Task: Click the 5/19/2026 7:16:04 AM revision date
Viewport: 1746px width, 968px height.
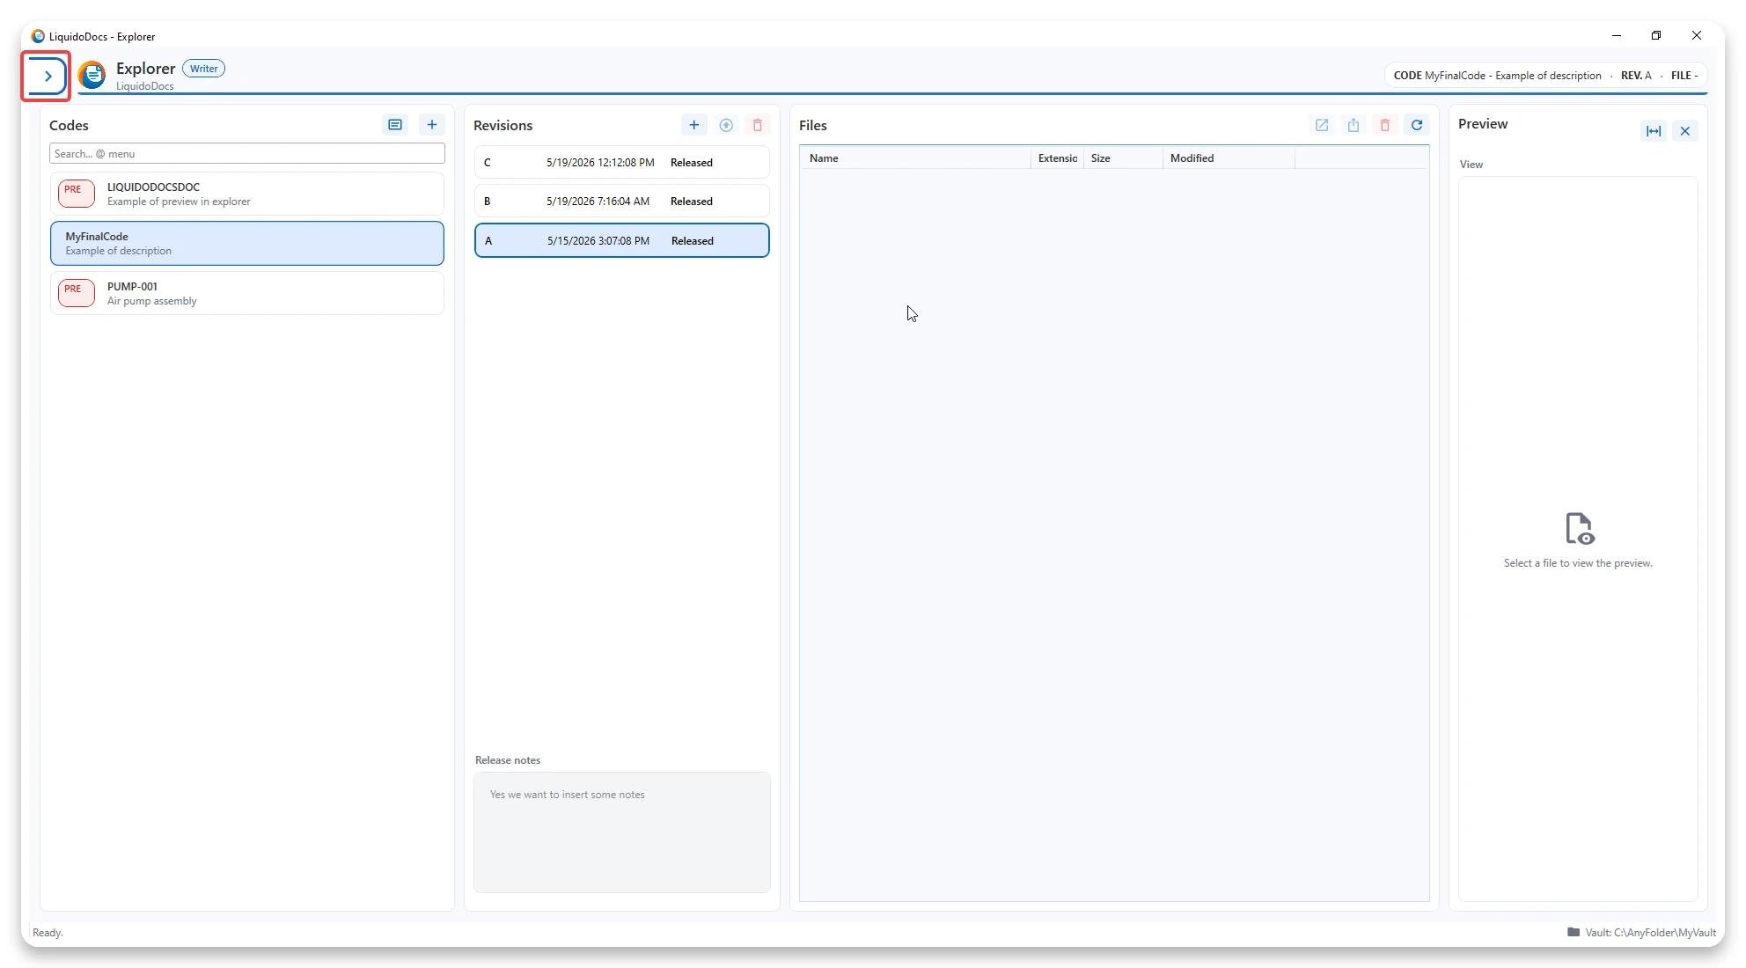Action: 598,202
